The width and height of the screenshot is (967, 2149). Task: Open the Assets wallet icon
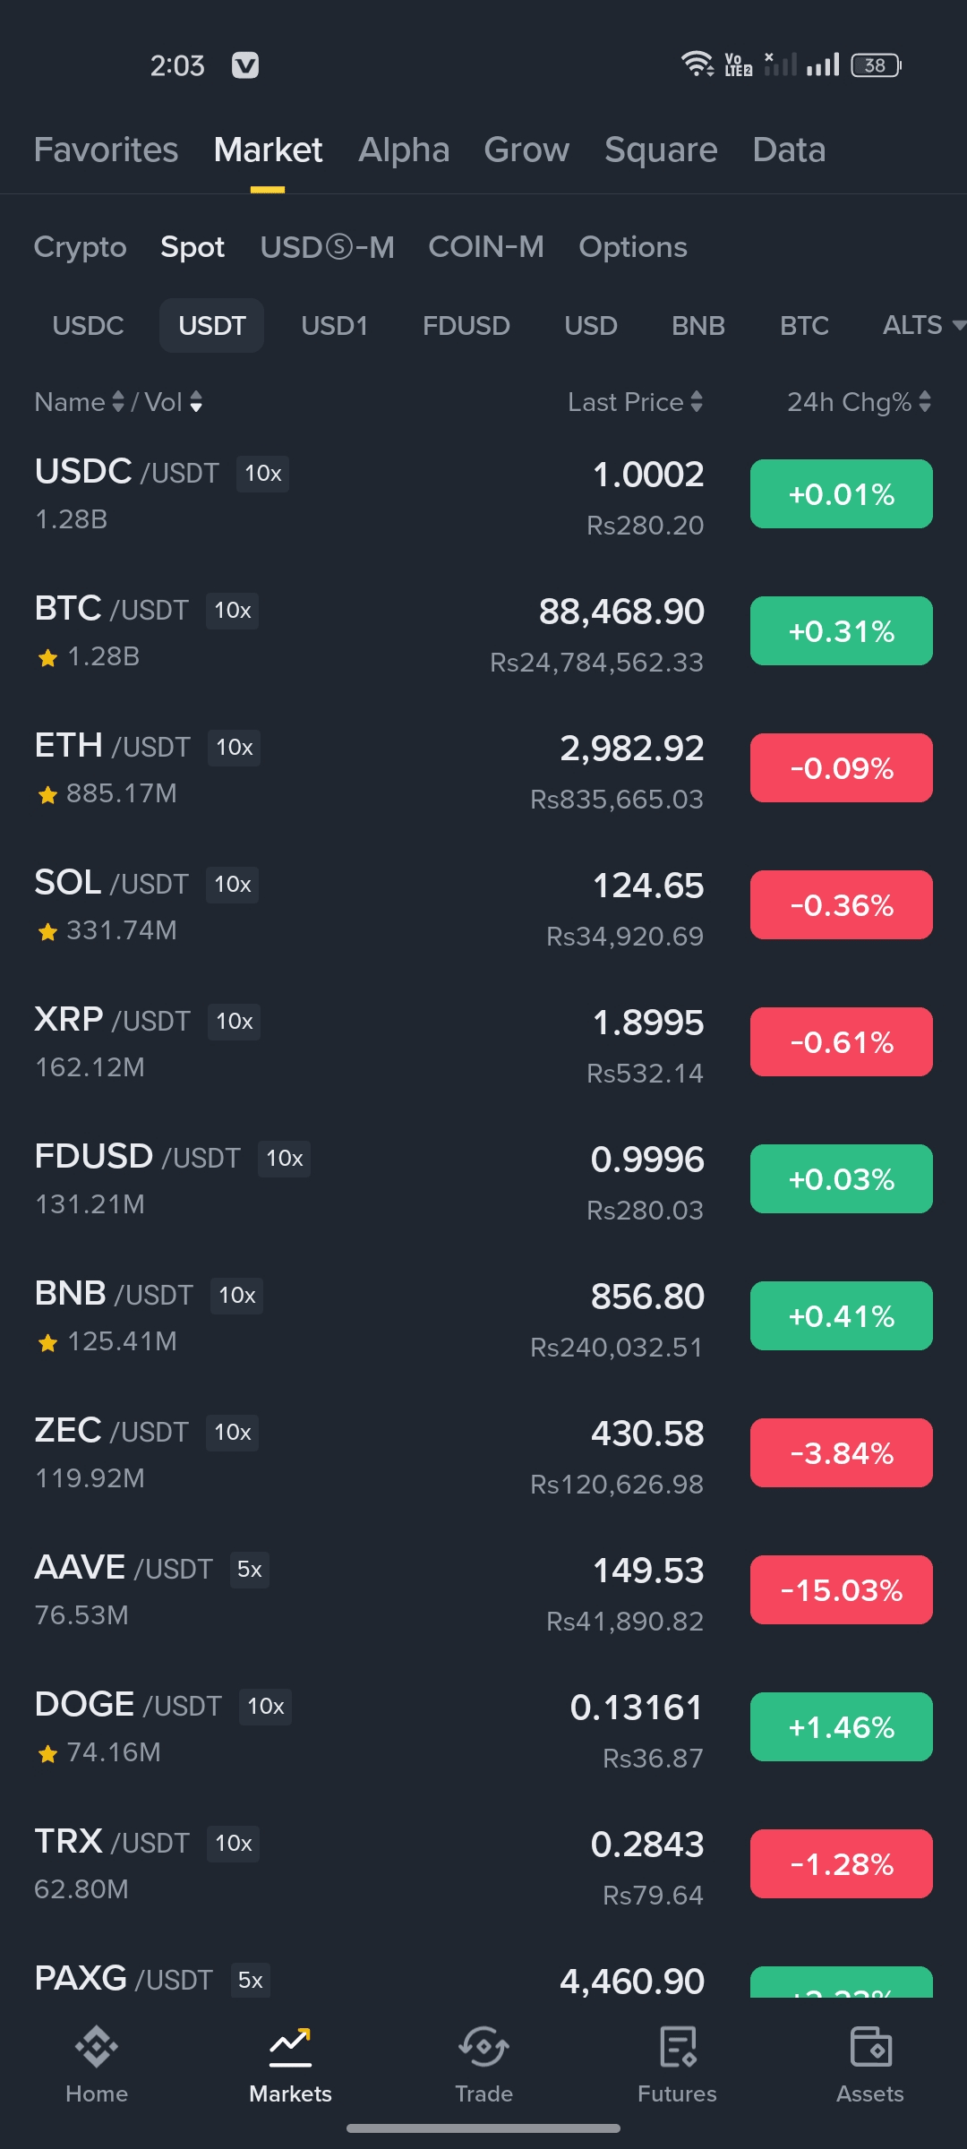coord(870,2048)
